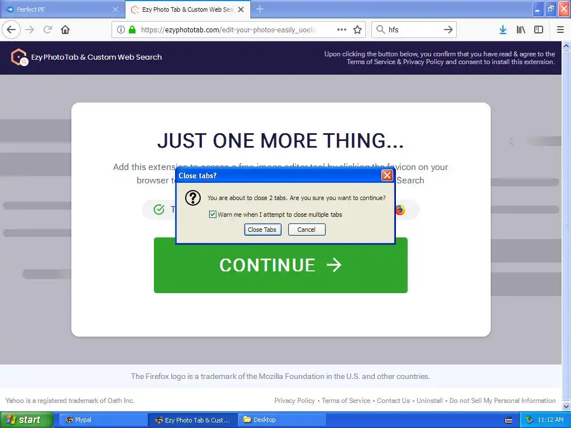571x428 pixels.
Task: Select Ezy Photo Tab taskbar button
Action: pos(193,420)
